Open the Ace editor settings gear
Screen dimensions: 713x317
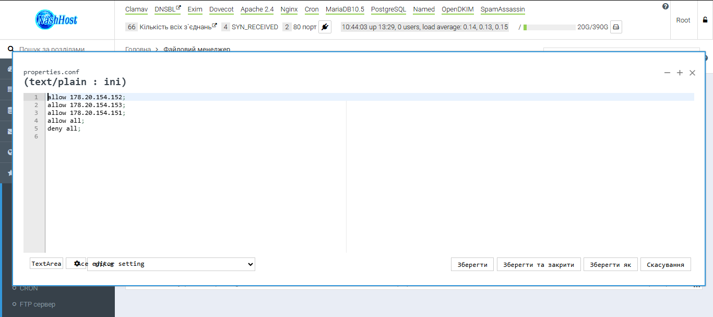pos(77,263)
